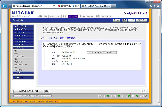The image size is (162, 107).
Task: Click the temperature status LED indicator
Action: click(x=138, y=96)
